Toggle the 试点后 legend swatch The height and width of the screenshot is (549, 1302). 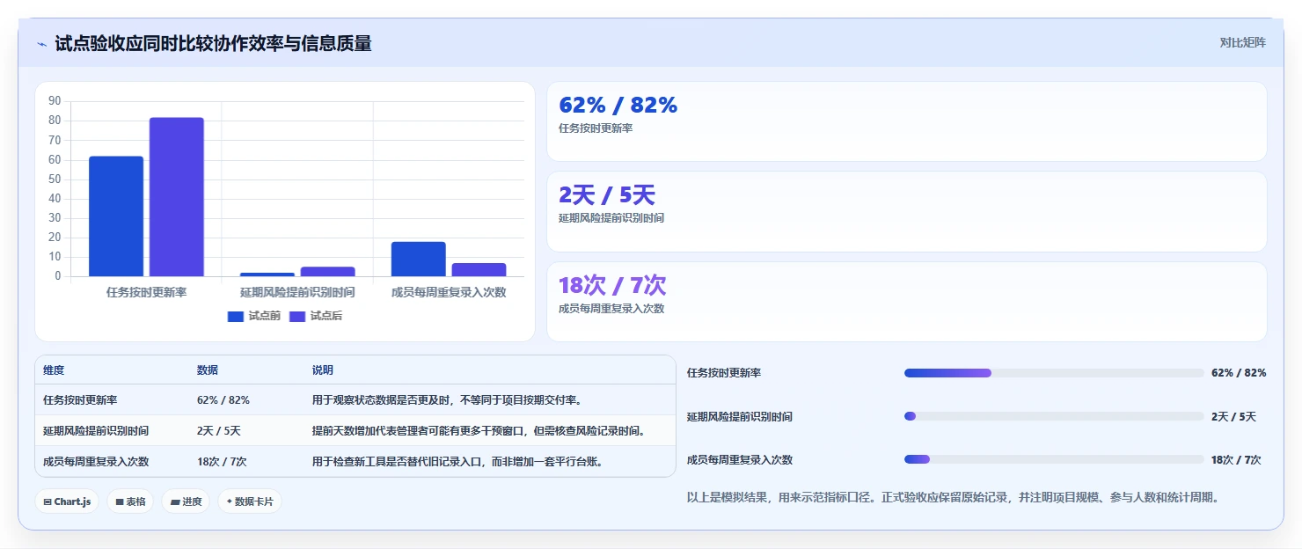[x=297, y=317]
